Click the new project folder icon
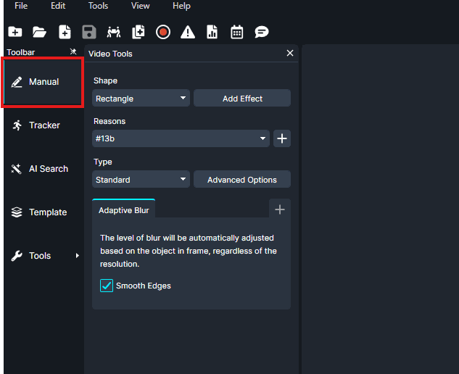The height and width of the screenshot is (374, 459). [15, 32]
